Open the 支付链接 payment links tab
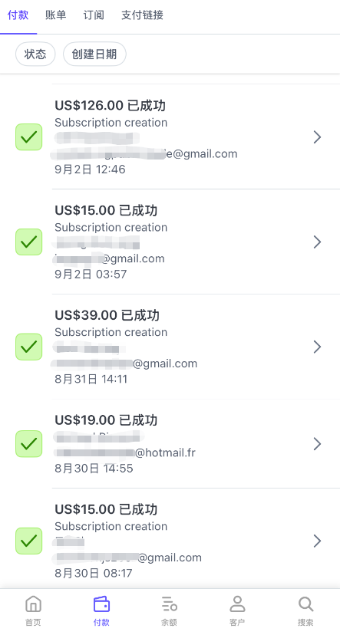This screenshot has height=635, width=340. [x=142, y=15]
